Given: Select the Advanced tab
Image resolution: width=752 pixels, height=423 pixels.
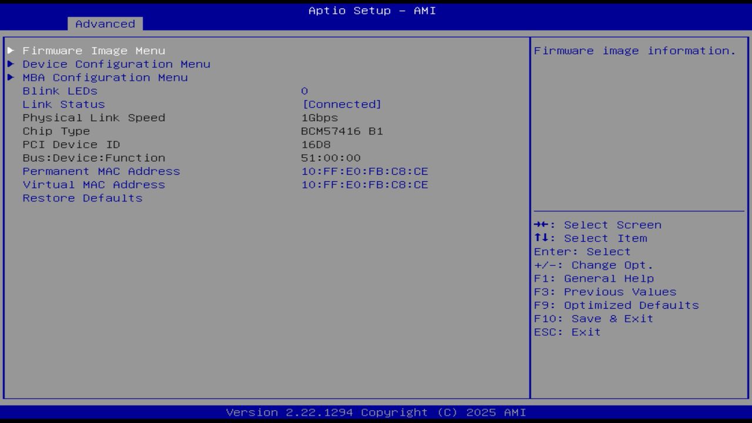Looking at the screenshot, I should pyautogui.click(x=105, y=24).
